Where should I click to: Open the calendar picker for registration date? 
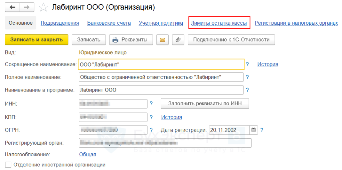pos(254,130)
